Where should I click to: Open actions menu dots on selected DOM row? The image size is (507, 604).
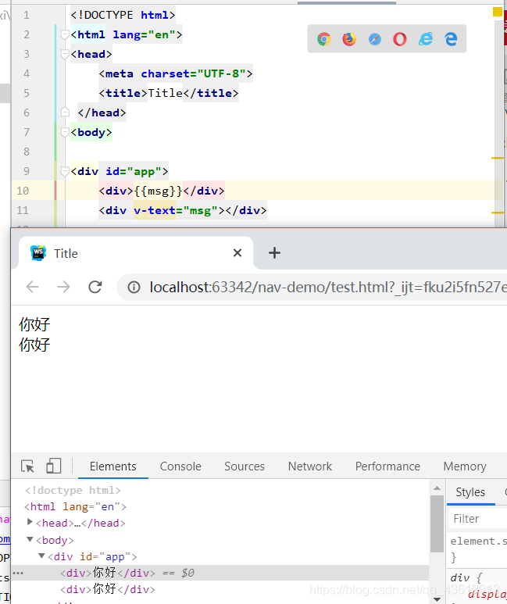pos(18,574)
